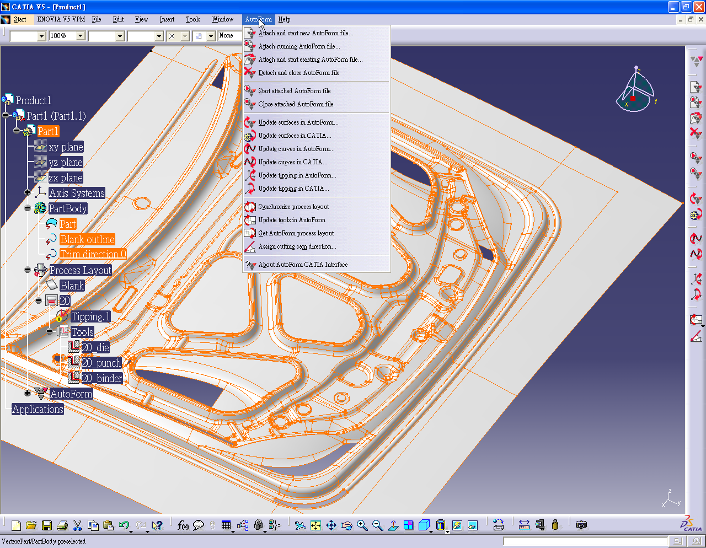
Task: Choose About AutoForm CATIA Interface
Action: 317,265
